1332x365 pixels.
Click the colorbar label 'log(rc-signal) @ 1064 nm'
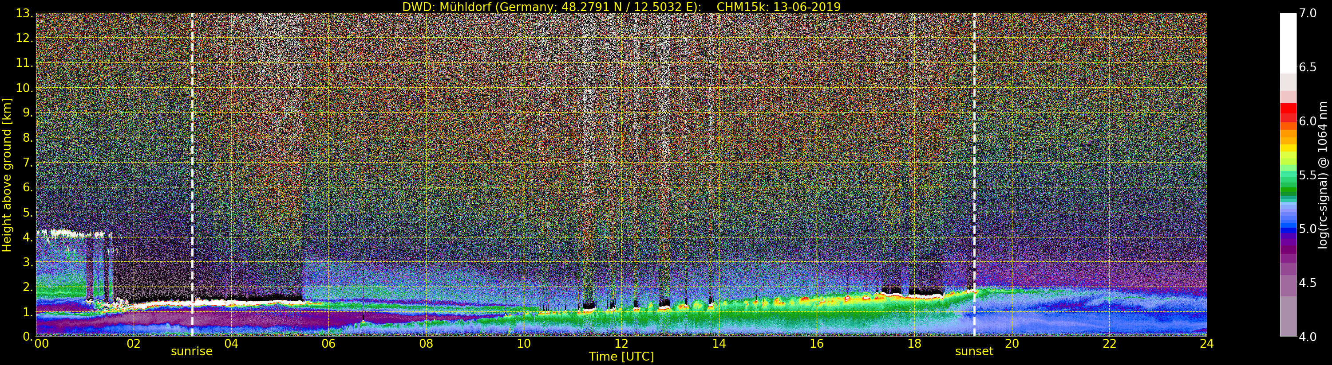pos(1322,175)
